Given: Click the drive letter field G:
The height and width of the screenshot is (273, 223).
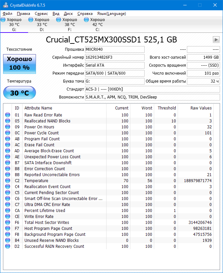Looking at the screenshot, I should coord(114,81).
